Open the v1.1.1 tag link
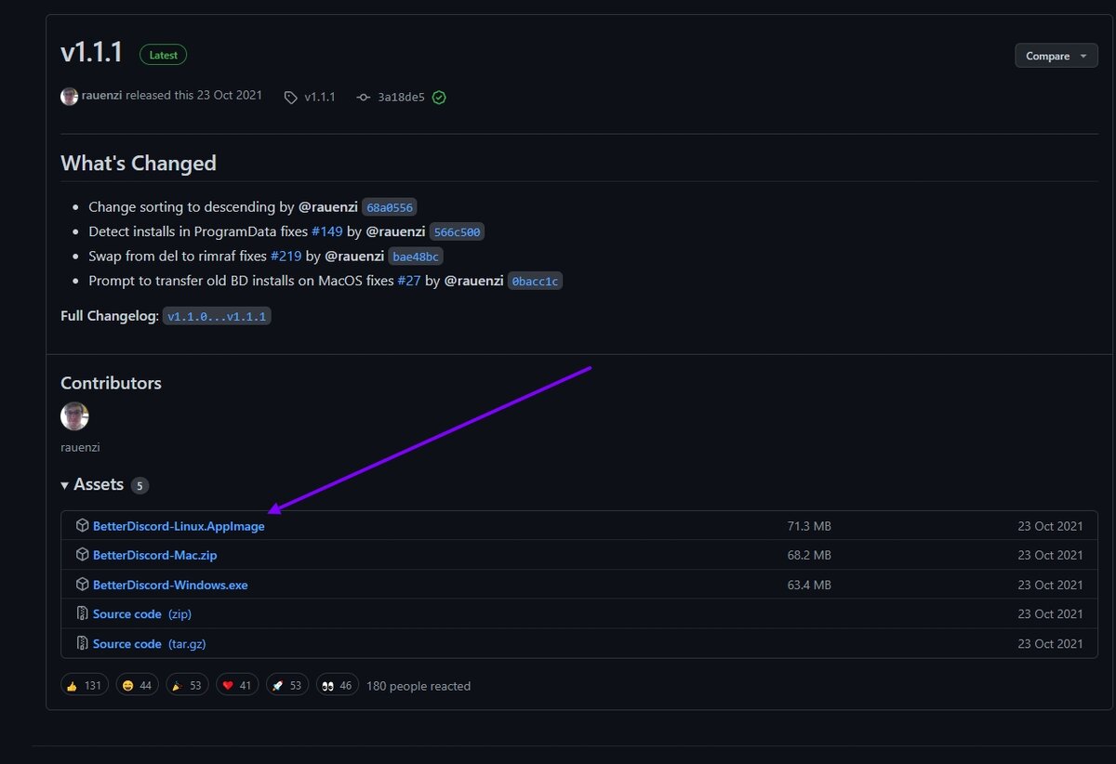The height and width of the screenshot is (764, 1116). point(320,97)
